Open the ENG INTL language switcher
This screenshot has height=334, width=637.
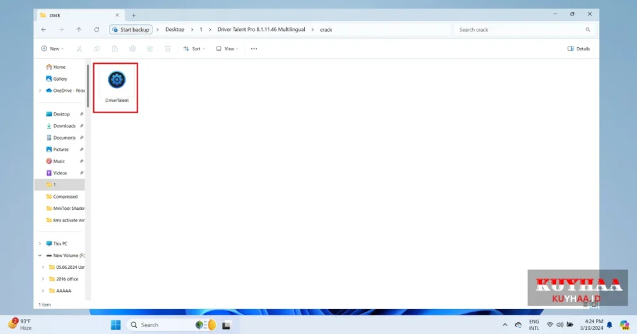click(x=534, y=325)
